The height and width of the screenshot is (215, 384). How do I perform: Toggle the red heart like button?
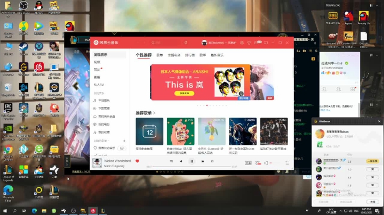tap(138, 161)
